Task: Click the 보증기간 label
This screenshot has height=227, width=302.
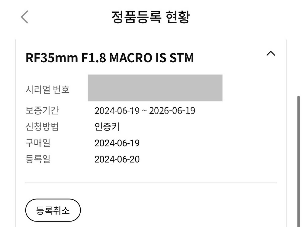Action: (42, 110)
